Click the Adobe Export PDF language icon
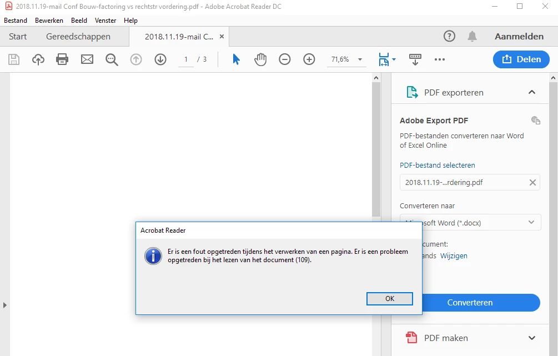 tap(536, 121)
